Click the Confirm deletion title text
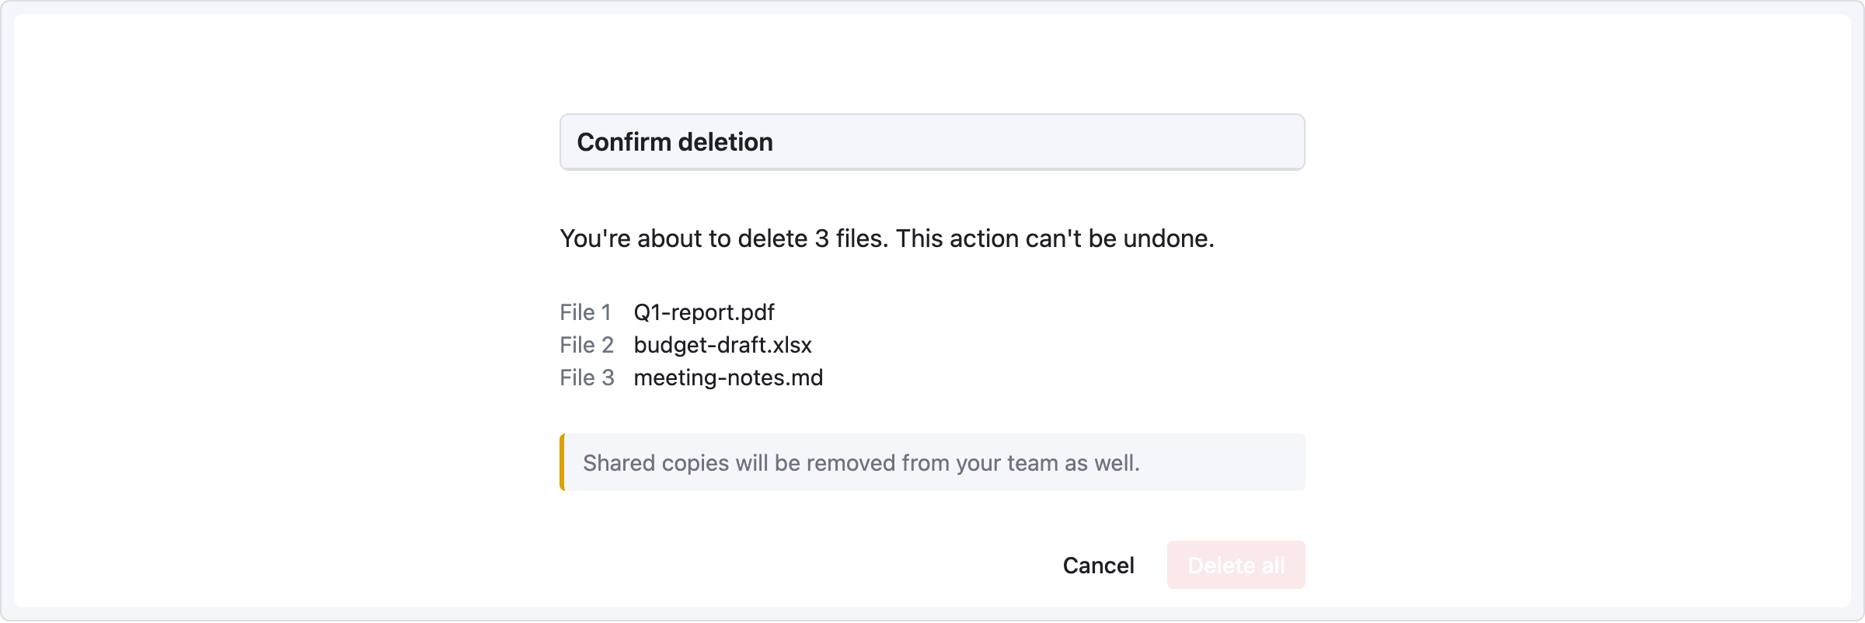Viewport: 1865px width, 623px height. click(674, 141)
